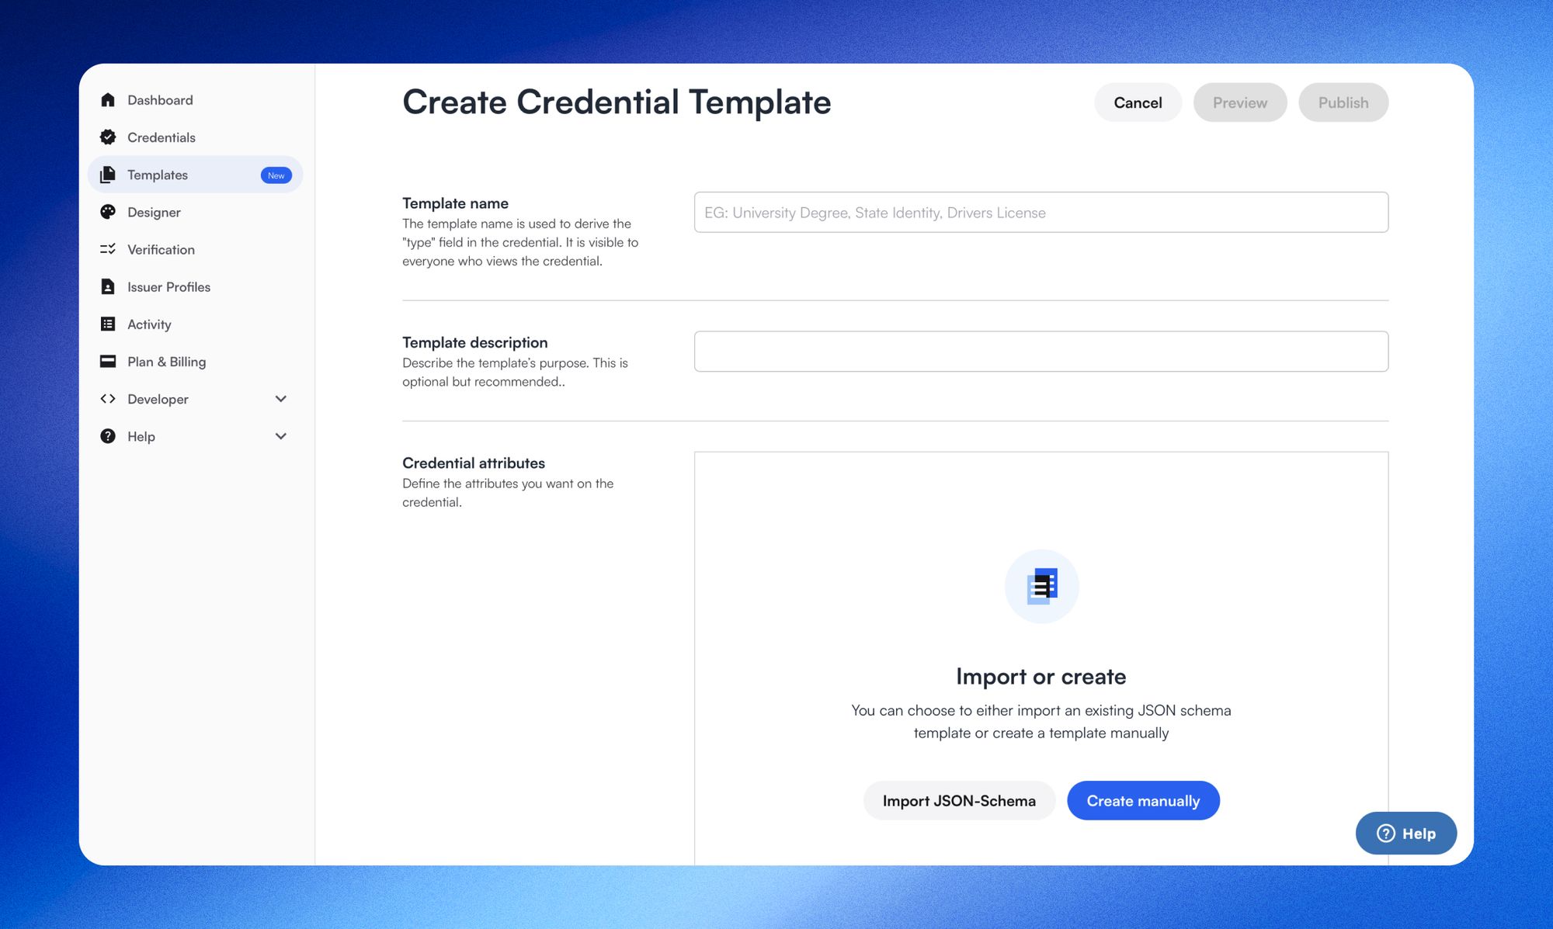The image size is (1553, 929).
Task: Click the Issuer Profiles icon
Action: point(108,287)
